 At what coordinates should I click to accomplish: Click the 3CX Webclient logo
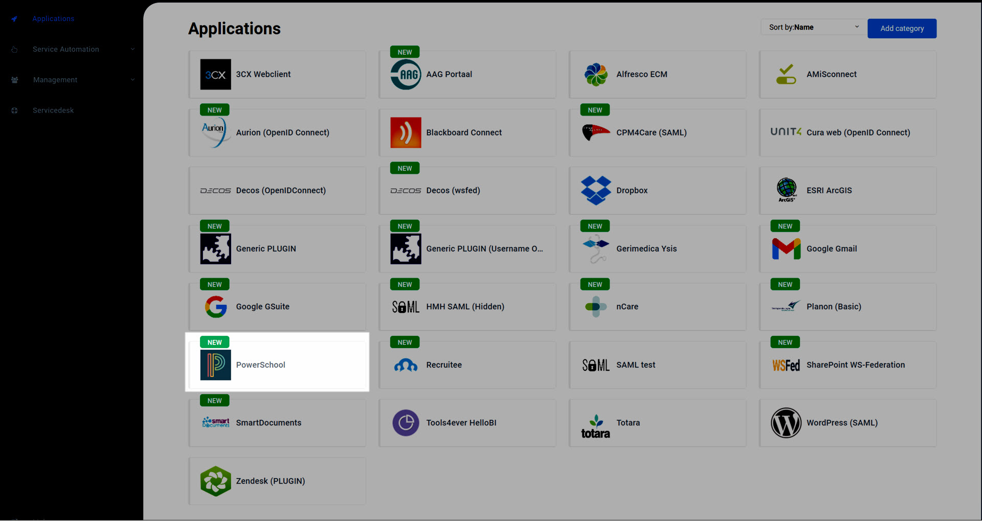click(x=215, y=75)
